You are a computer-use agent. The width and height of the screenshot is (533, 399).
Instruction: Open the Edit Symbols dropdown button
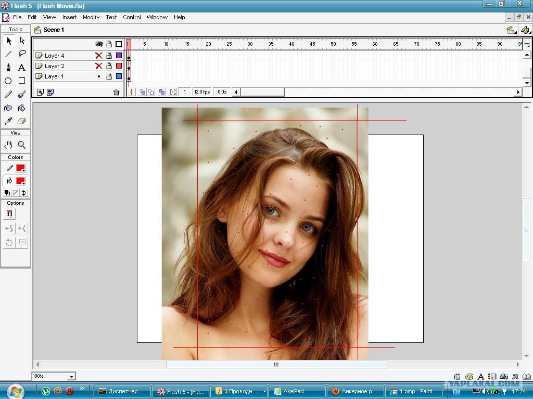click(x=526, y=30)
